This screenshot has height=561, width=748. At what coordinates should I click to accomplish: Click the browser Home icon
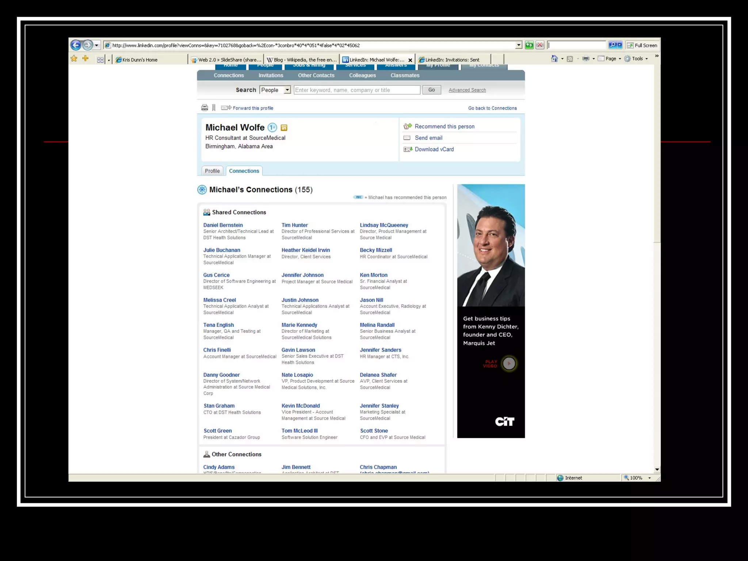coord(554,59)
